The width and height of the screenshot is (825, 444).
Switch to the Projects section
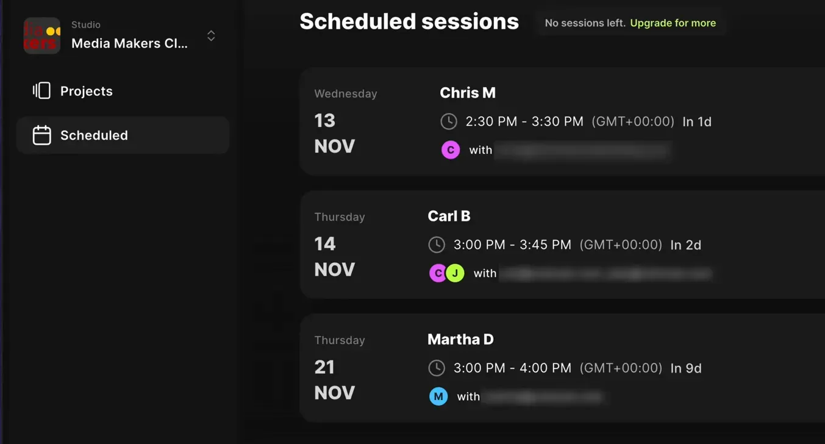click(x=86, y=90)
